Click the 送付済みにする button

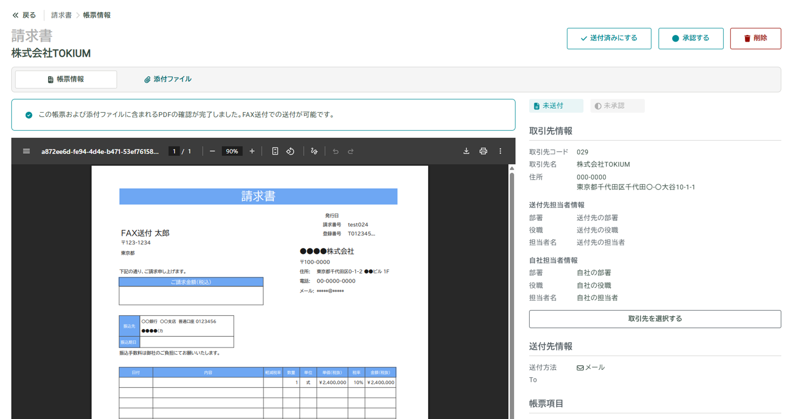(x=609, y=38)
